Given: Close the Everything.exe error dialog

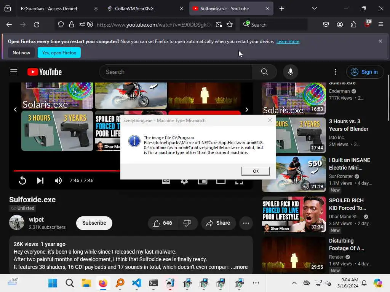Looking at the screenshot, I should pyautogui.click(x=270, y=120).
